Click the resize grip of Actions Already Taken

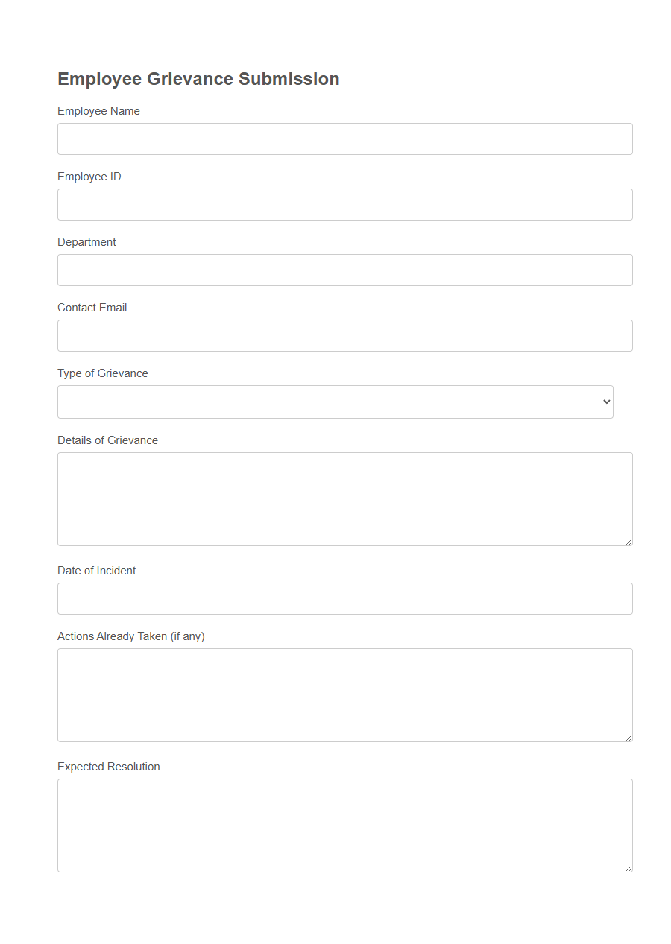(x=629, y=738)
